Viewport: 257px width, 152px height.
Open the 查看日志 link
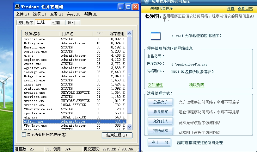point(245,9)
